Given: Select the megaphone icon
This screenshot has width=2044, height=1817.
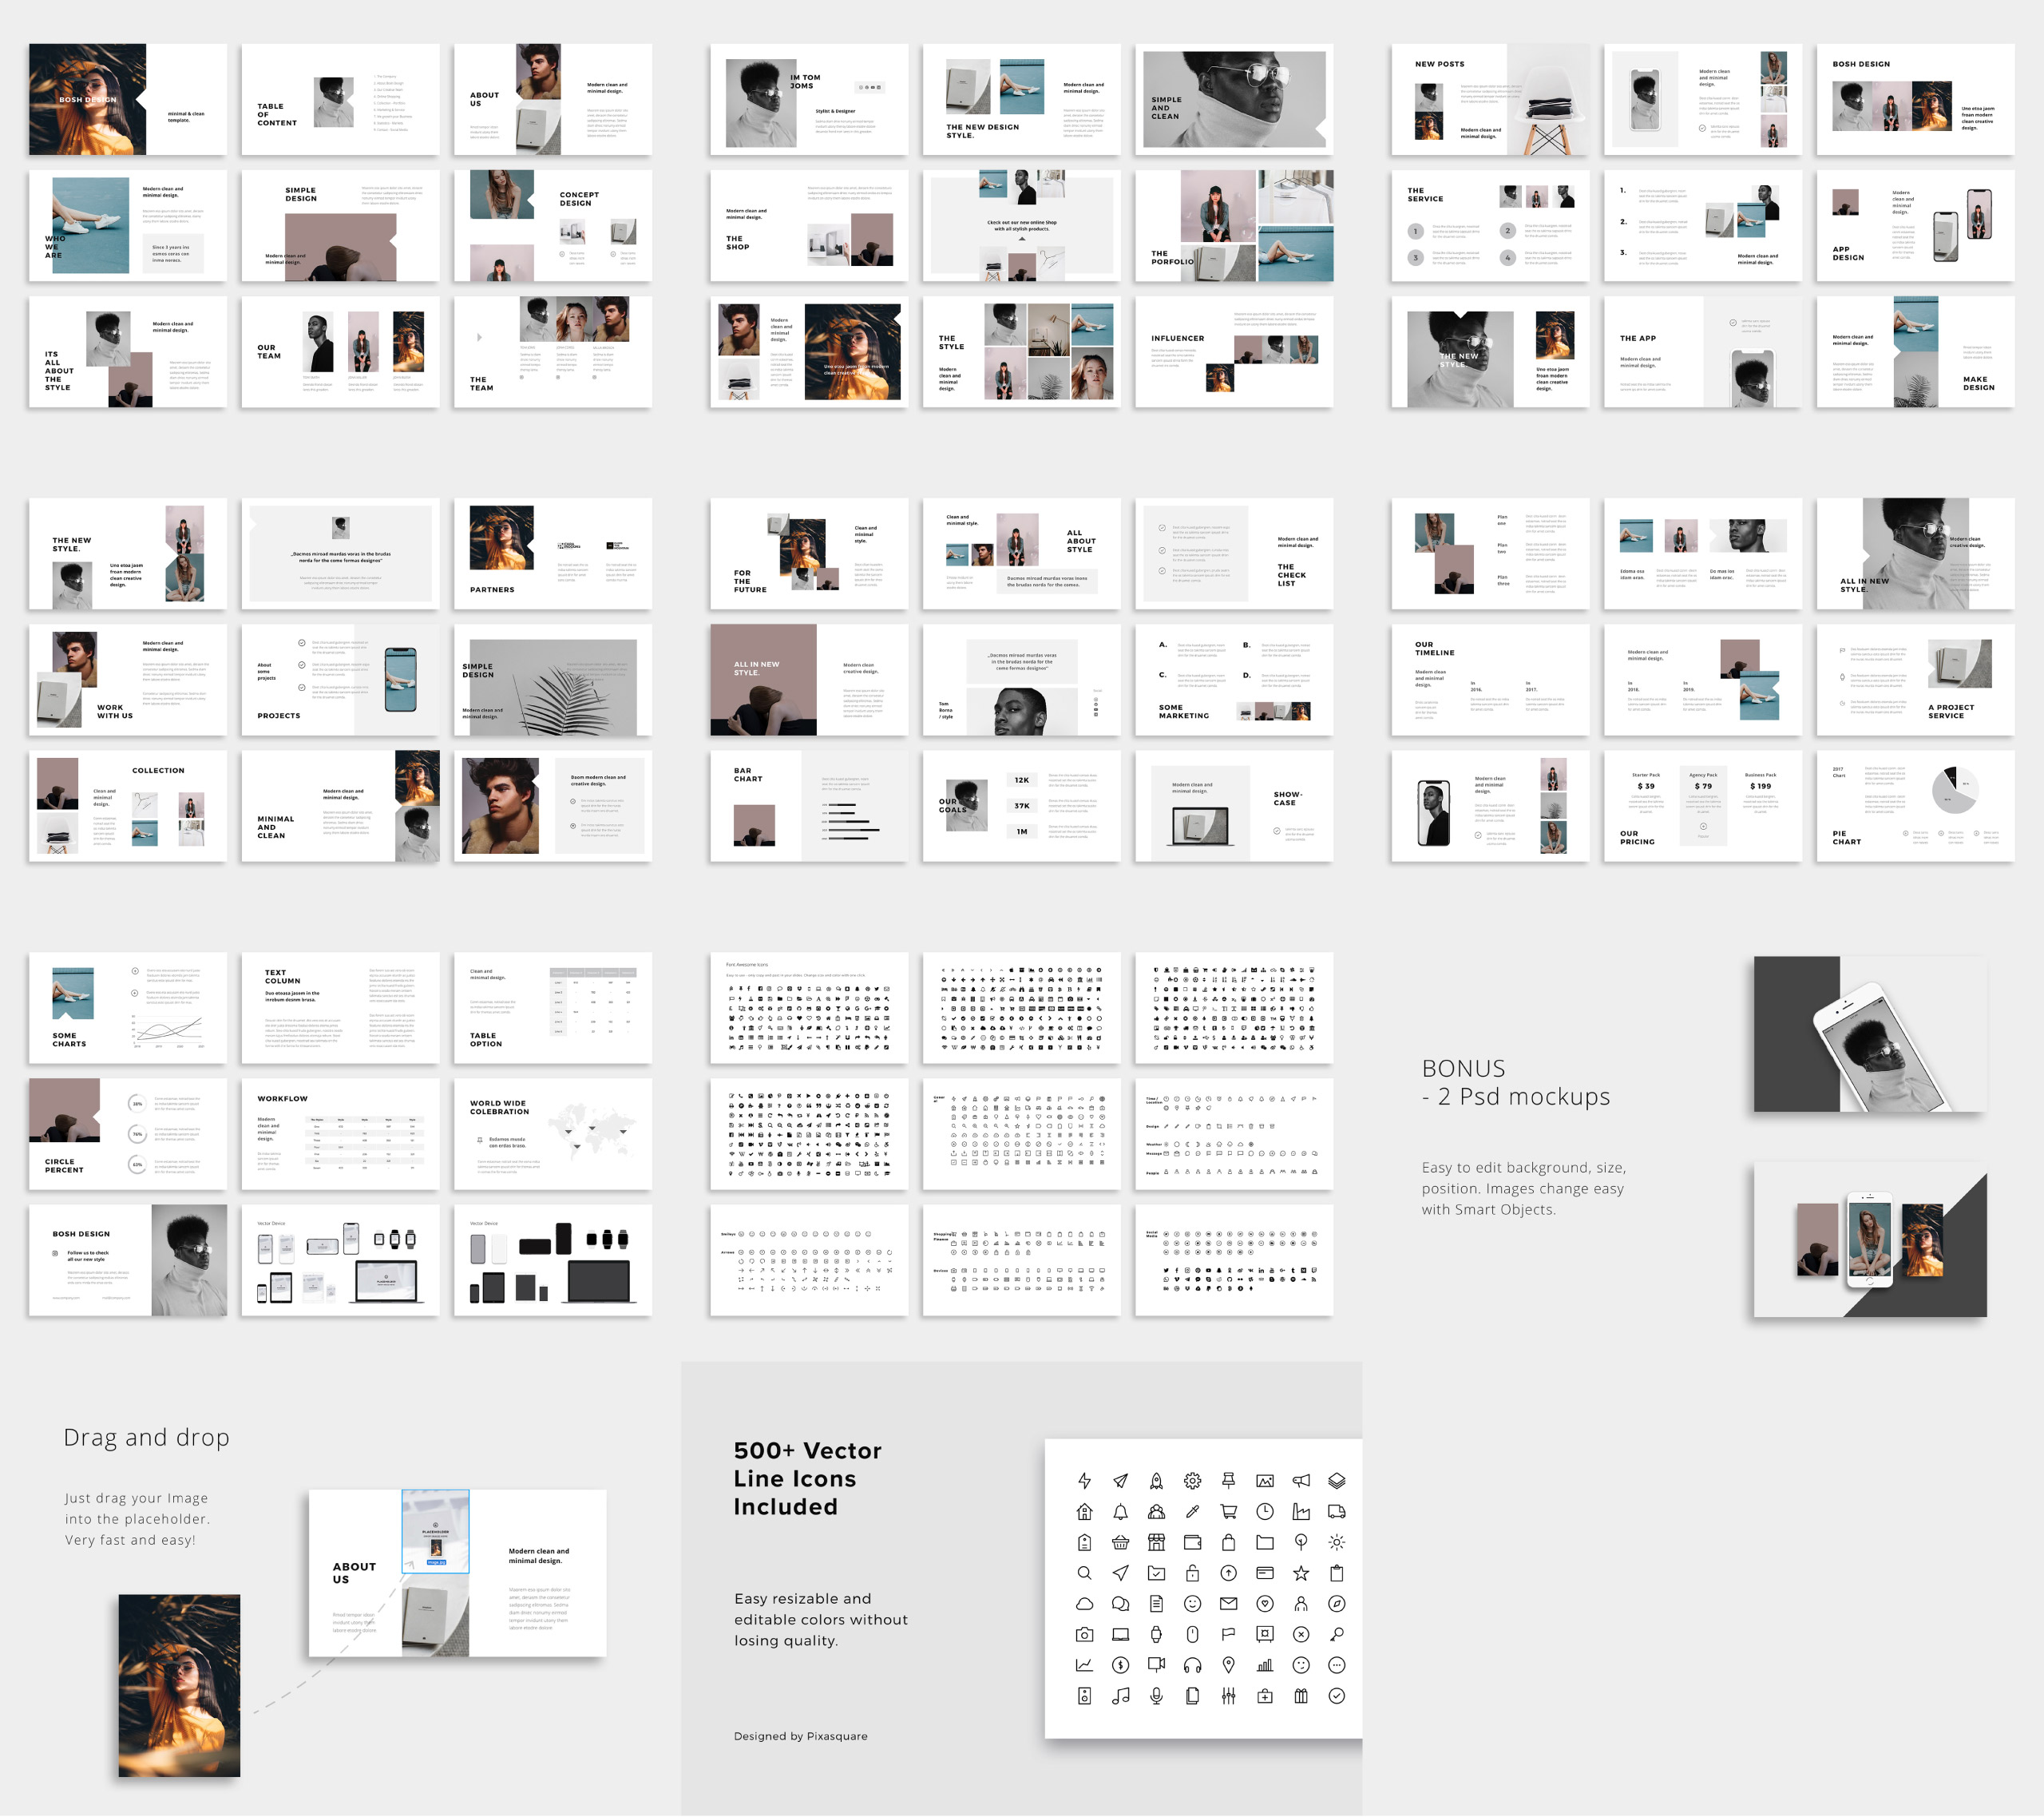Looking at the screenshot, I should click(x=1301, y=1482).
